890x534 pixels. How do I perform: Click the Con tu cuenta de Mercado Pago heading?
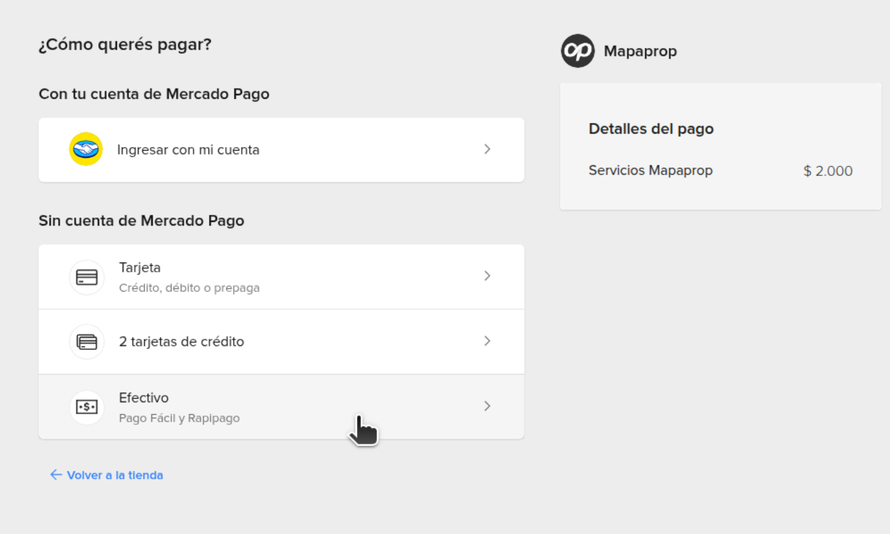[154, 94]
